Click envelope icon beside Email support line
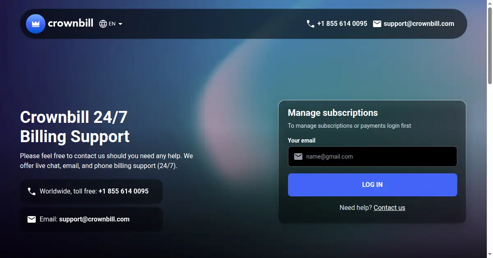This screenshot has width=493, height=258. [x=32, y=219]
